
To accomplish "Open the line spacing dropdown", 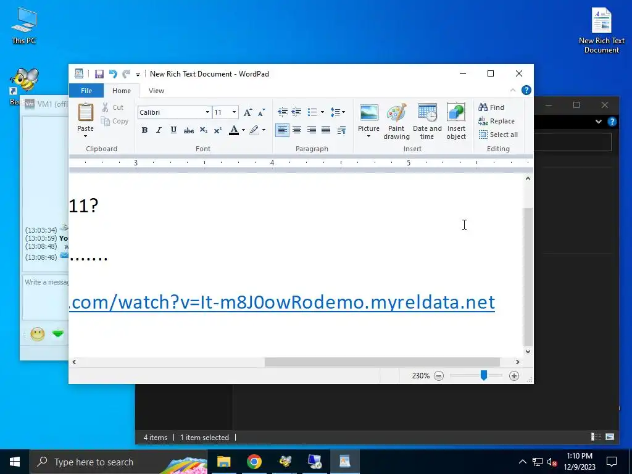I will (x=338, y=112).
